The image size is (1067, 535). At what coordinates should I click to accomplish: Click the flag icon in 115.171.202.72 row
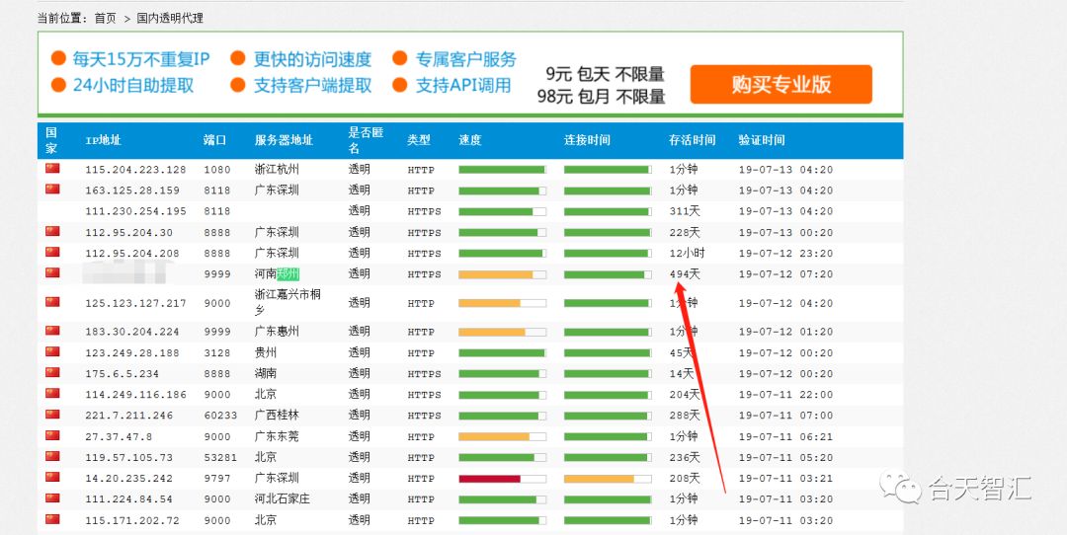pyautogui.click(x=52, y=519)
